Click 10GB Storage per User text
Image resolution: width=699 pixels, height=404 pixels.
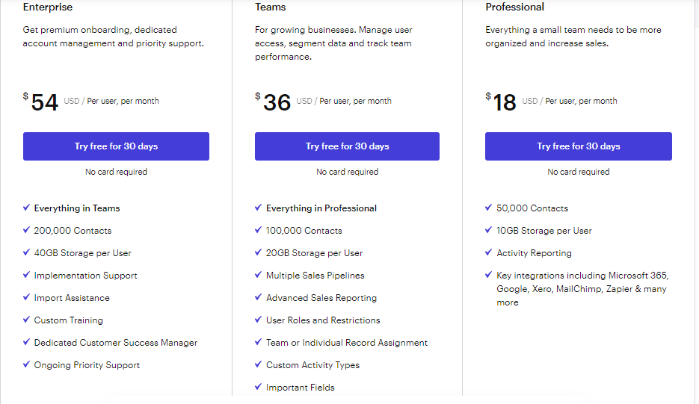coord(544,230)
